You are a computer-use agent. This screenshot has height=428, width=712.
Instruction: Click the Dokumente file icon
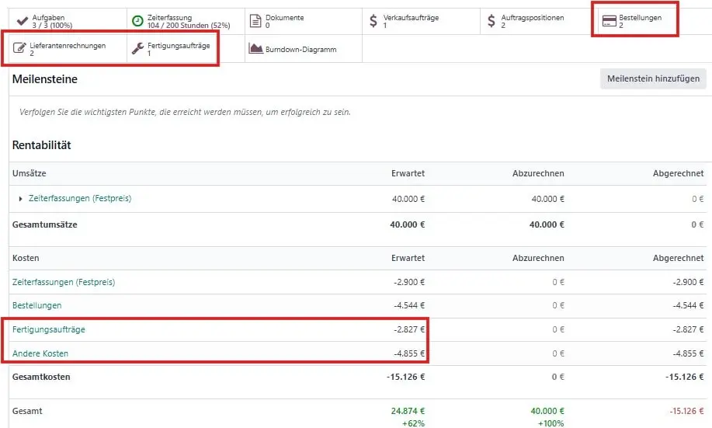click(255, 21)
